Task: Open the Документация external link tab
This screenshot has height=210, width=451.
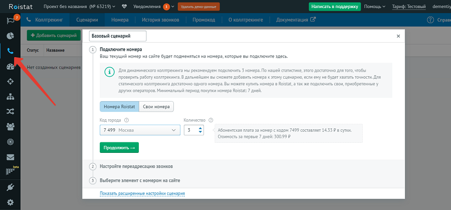Action: coord(296,20)
